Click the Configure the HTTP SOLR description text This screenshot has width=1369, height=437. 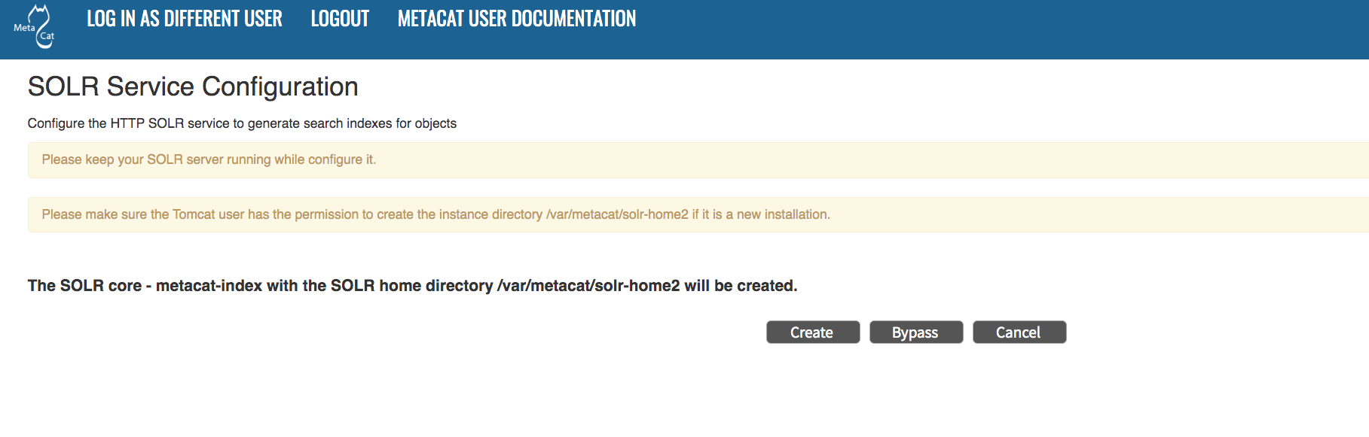[242, 123]
